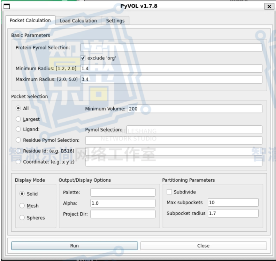This screenshot has height=261, width=276.
Task: Click the window menu icon in title bar
Action: point(7,6)
